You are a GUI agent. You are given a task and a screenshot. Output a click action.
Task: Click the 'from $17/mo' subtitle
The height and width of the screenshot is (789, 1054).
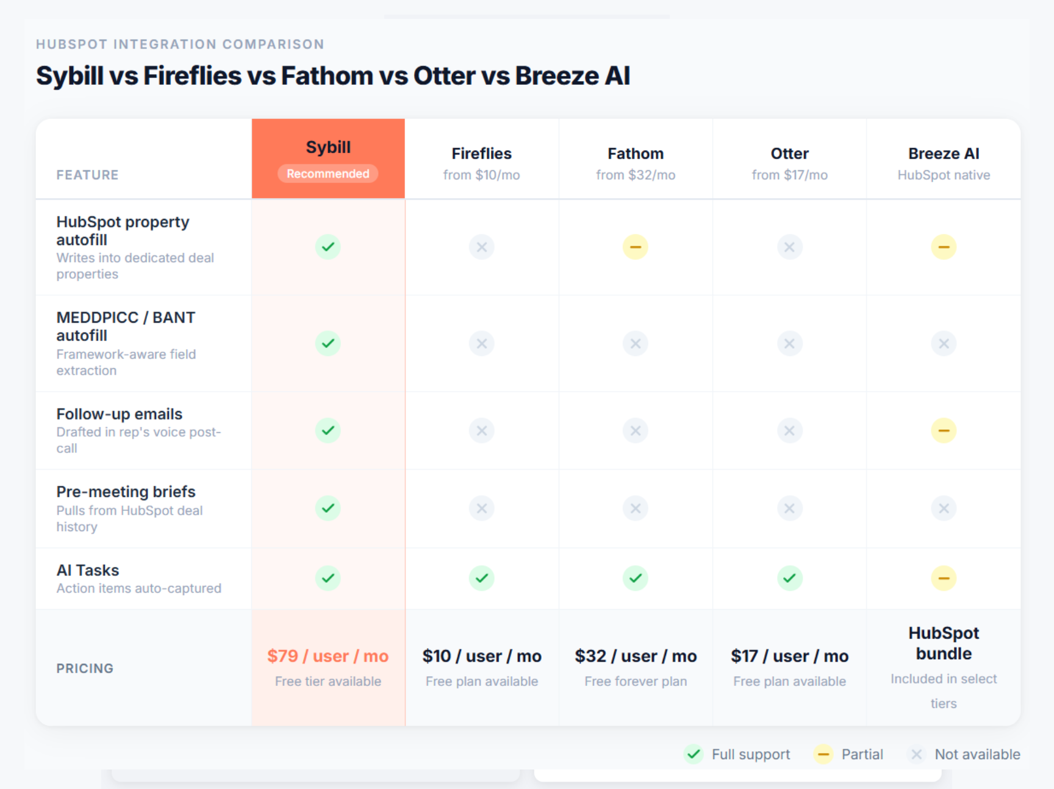[789, 175]
